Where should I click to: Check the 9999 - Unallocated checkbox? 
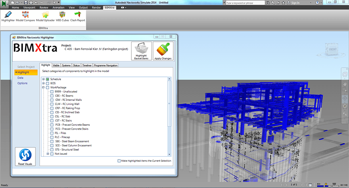click(x=52, y=91)
